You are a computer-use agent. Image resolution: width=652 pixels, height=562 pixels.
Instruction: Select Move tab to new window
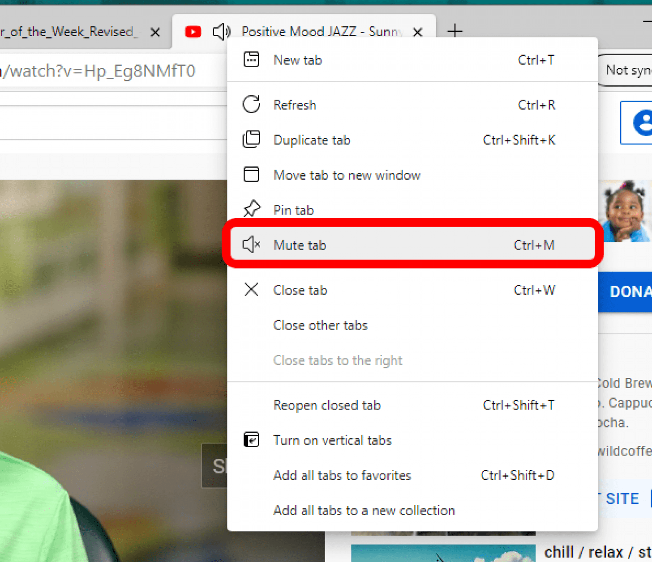[347, 175]
